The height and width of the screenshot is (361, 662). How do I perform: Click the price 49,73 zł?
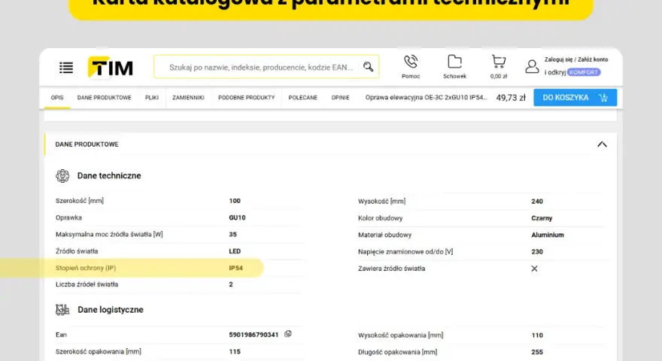pyautogui.click(x=511, y=98)
